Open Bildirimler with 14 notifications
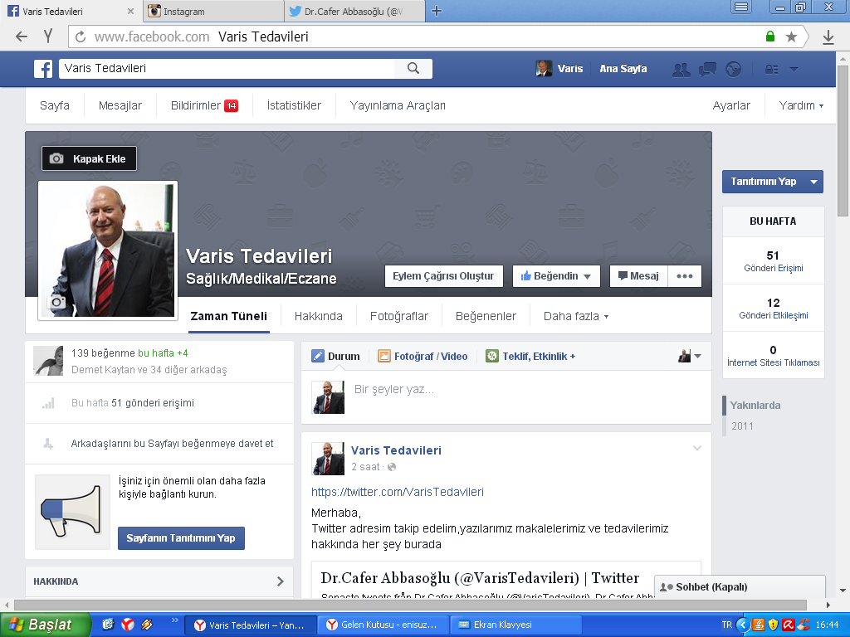This screenshot has width=850, height=637. point(204,105)
